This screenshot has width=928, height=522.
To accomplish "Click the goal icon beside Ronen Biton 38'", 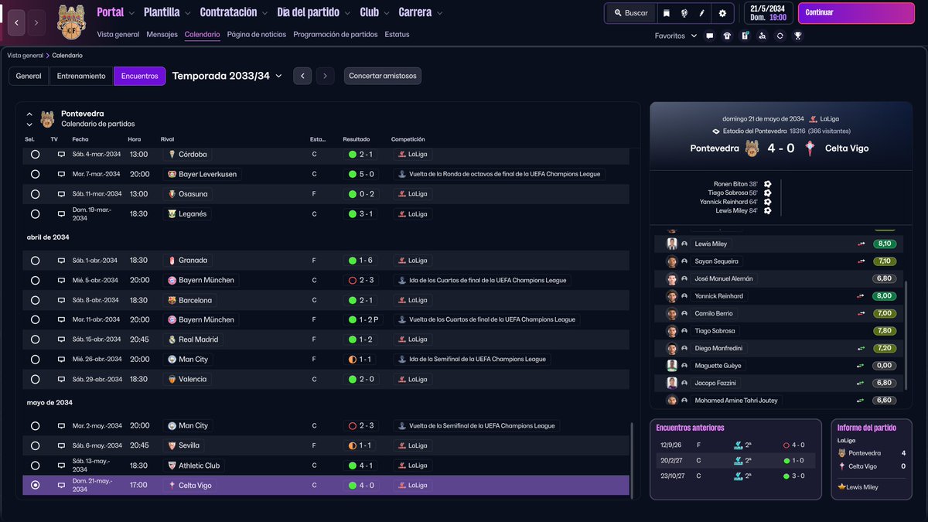I will [x=768, y=184].
